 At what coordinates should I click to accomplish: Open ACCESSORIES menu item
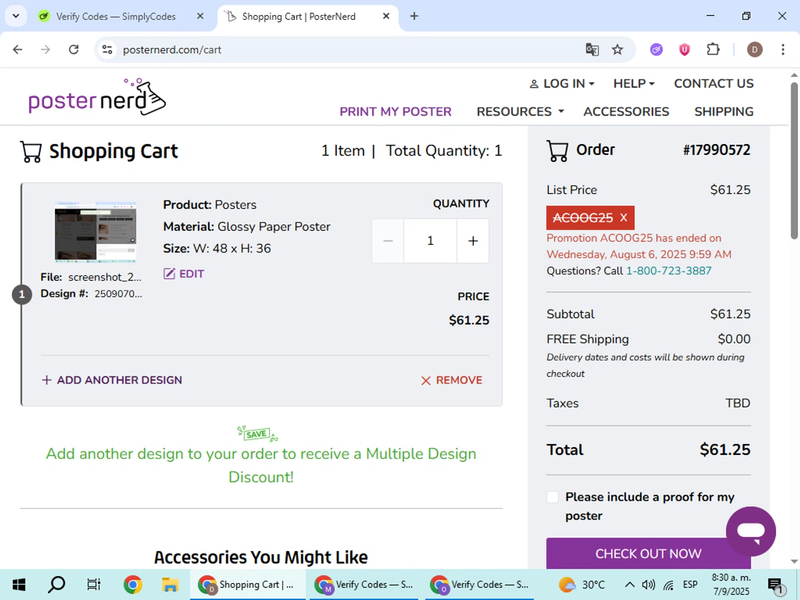pyautogui.click(x=626, y=111)
